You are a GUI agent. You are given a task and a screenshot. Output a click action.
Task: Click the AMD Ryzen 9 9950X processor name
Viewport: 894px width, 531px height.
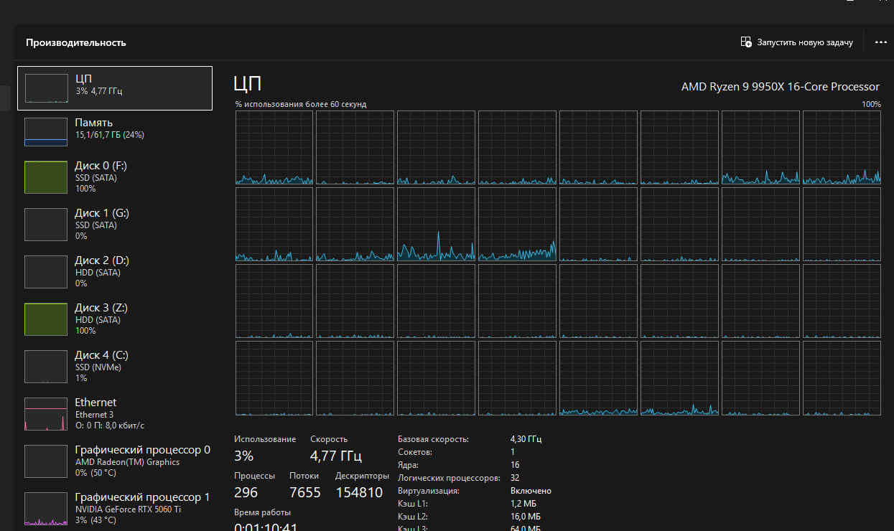(x=780, y=86)
